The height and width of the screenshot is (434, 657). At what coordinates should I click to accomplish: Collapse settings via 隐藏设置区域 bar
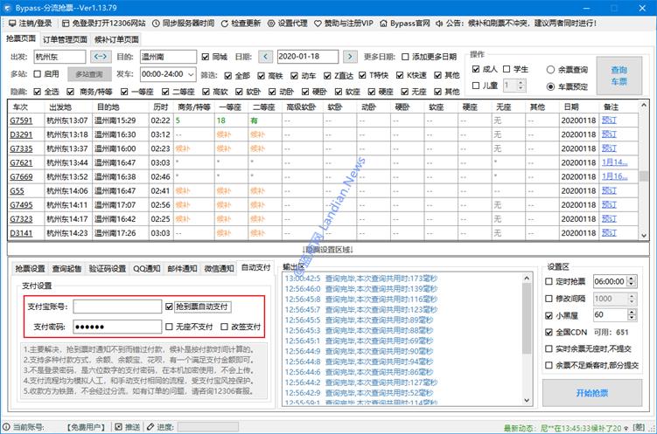(328, 249)
